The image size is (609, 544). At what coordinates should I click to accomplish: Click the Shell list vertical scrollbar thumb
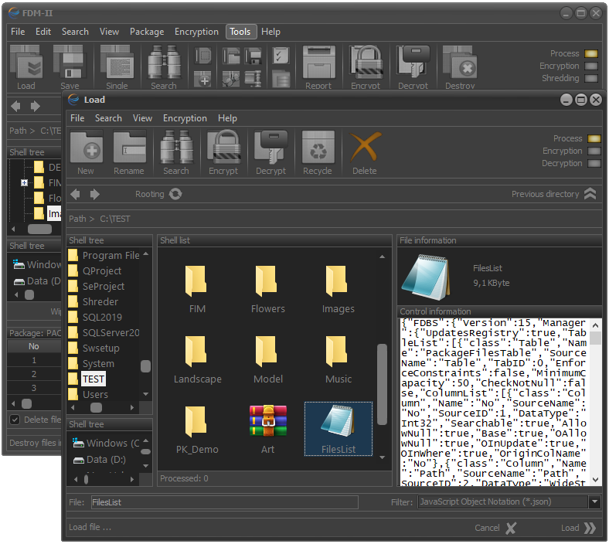(x=383, y=384)
